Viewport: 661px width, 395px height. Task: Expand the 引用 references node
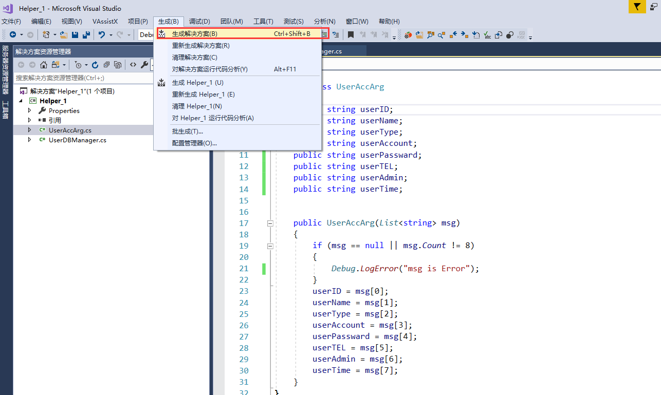click(x=30, y=120)
